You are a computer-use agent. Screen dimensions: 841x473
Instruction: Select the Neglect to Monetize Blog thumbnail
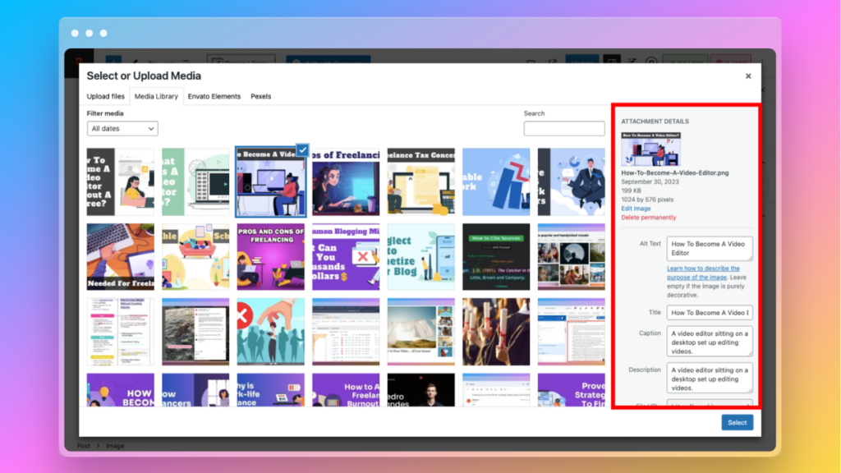pos(420,257)
